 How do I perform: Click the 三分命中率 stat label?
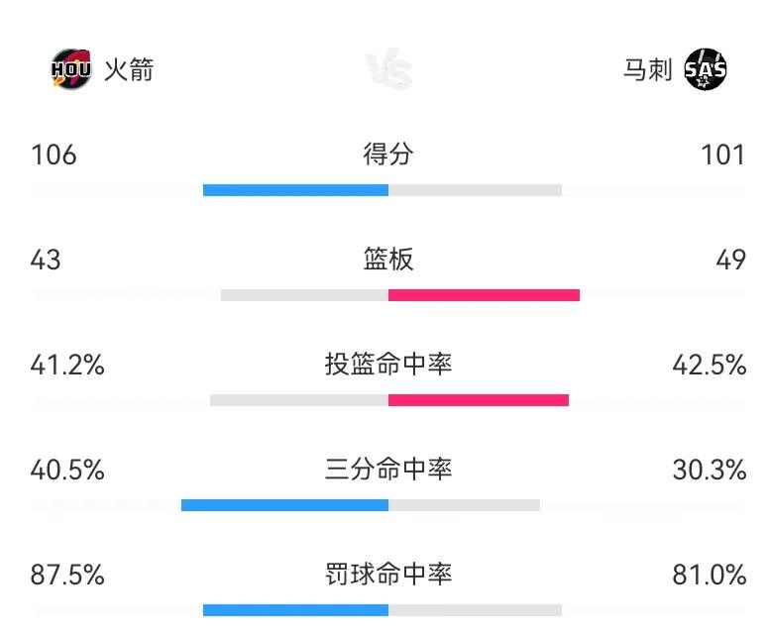tap(388, 469)
